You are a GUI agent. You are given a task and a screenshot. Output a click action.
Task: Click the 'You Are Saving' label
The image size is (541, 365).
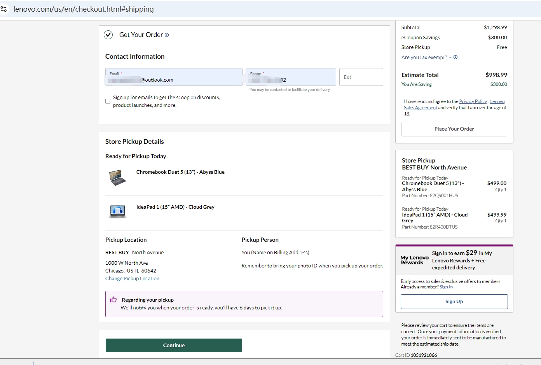417,84
